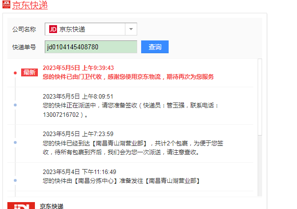Click the 正在派送中 courier status text
The image size is (297, 209).
[x=130, y=110]
